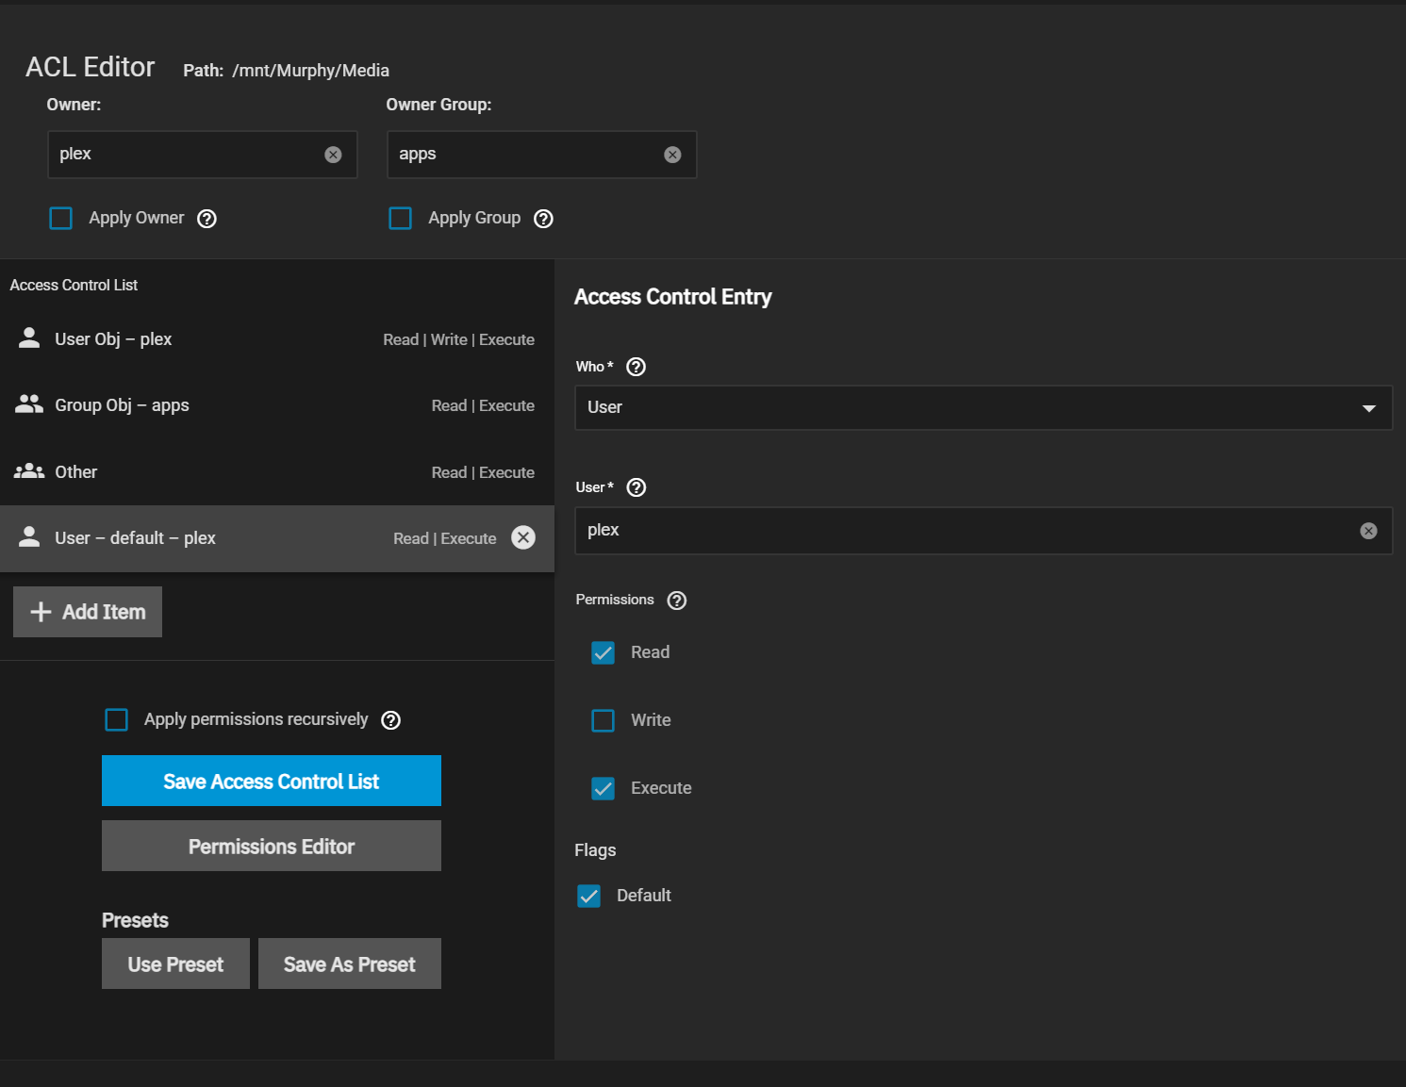Click Use Preset button

click(175, 963)
